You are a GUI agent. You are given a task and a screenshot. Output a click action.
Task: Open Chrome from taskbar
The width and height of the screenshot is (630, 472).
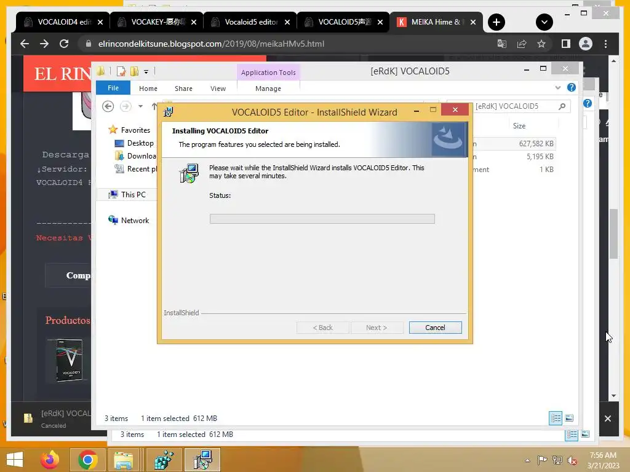coord(88,460)
